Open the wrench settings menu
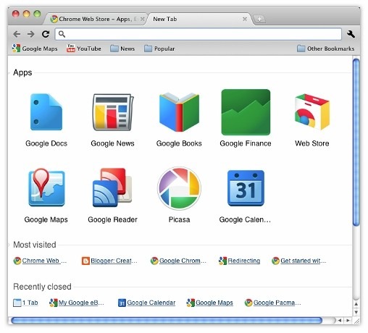The height and width of the screenshot is (333, 368). [x=351, y=34]
